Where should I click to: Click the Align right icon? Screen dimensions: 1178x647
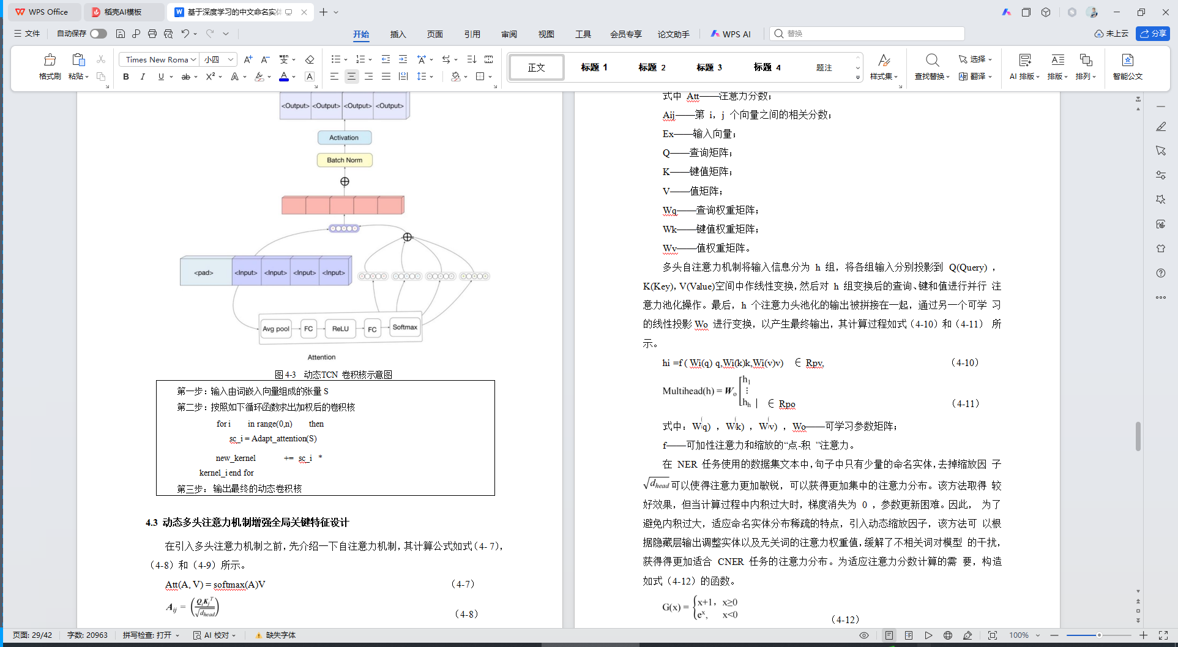coord(368,77)
